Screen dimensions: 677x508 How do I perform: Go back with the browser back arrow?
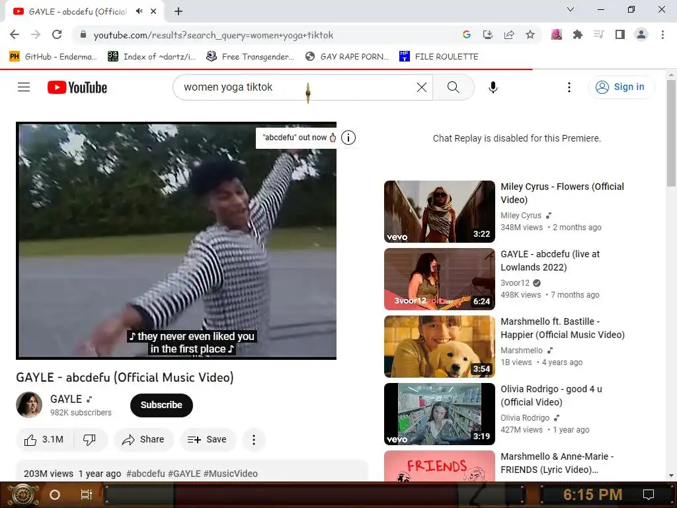[15, 34]
